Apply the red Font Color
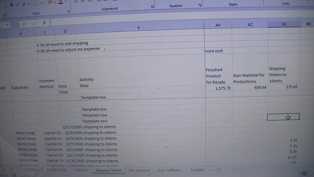Screen dimensions: 314x177 point(61,2)
